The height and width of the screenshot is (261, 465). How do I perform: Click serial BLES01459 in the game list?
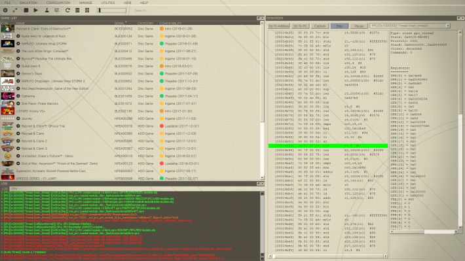coord(123,96)
